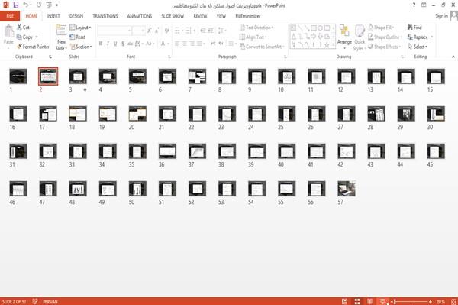This screenshot has height=305, width=458.
Task: Open PowerPoint Help question mark
Action: pyautogui.click(x=414, y=5)
